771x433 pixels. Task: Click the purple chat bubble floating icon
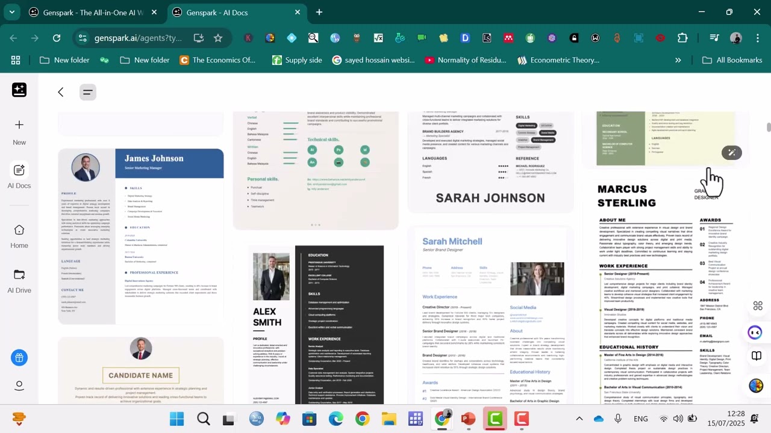[755, 332]
